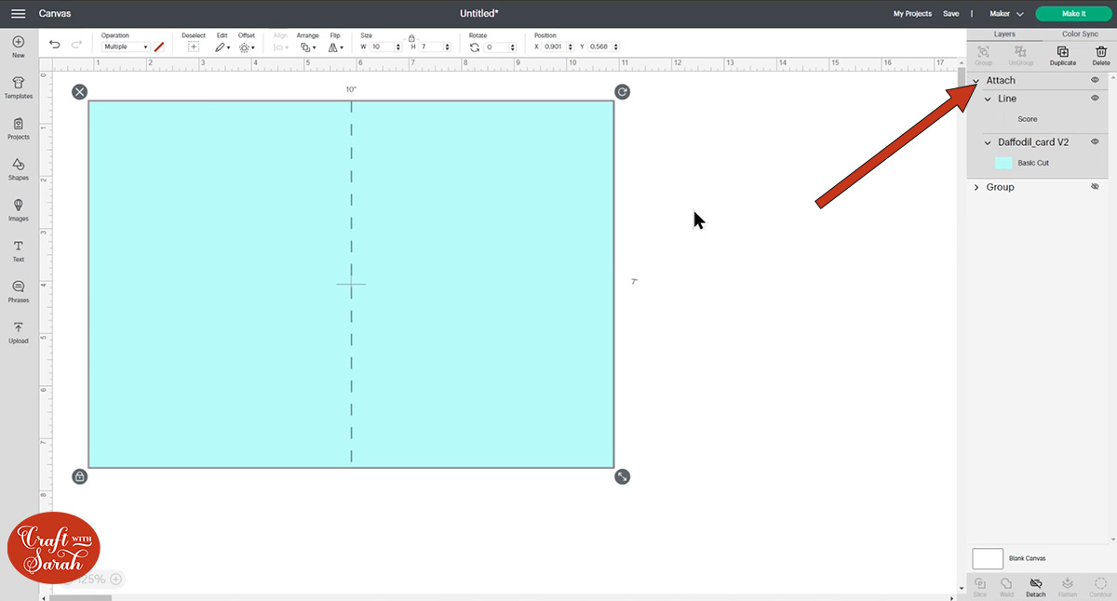
Task: Collapse the Daffodil_card V2 layer
Action: click(x=989, y=142)
